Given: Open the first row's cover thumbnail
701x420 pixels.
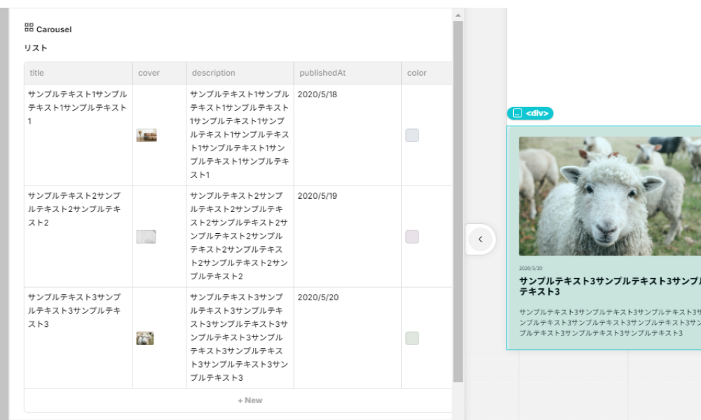Looking at the screenshot, I should pyautogui.click(x=147, y=135).
